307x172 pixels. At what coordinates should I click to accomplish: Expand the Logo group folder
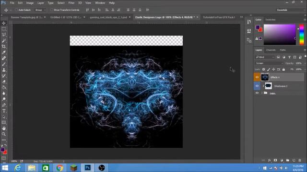pos(262,93)
